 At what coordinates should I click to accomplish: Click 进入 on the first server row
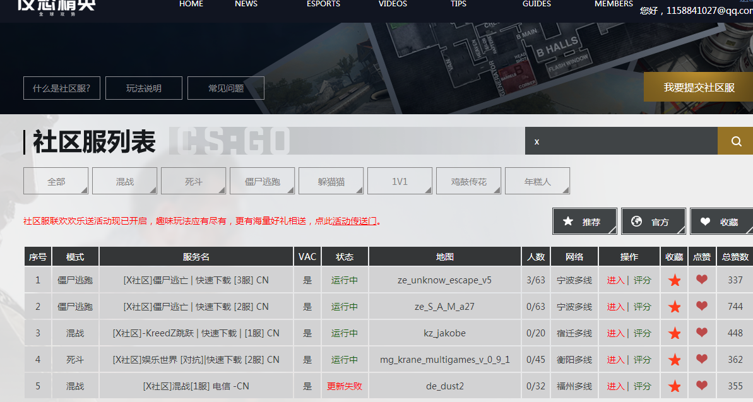(x=616, y=280)
